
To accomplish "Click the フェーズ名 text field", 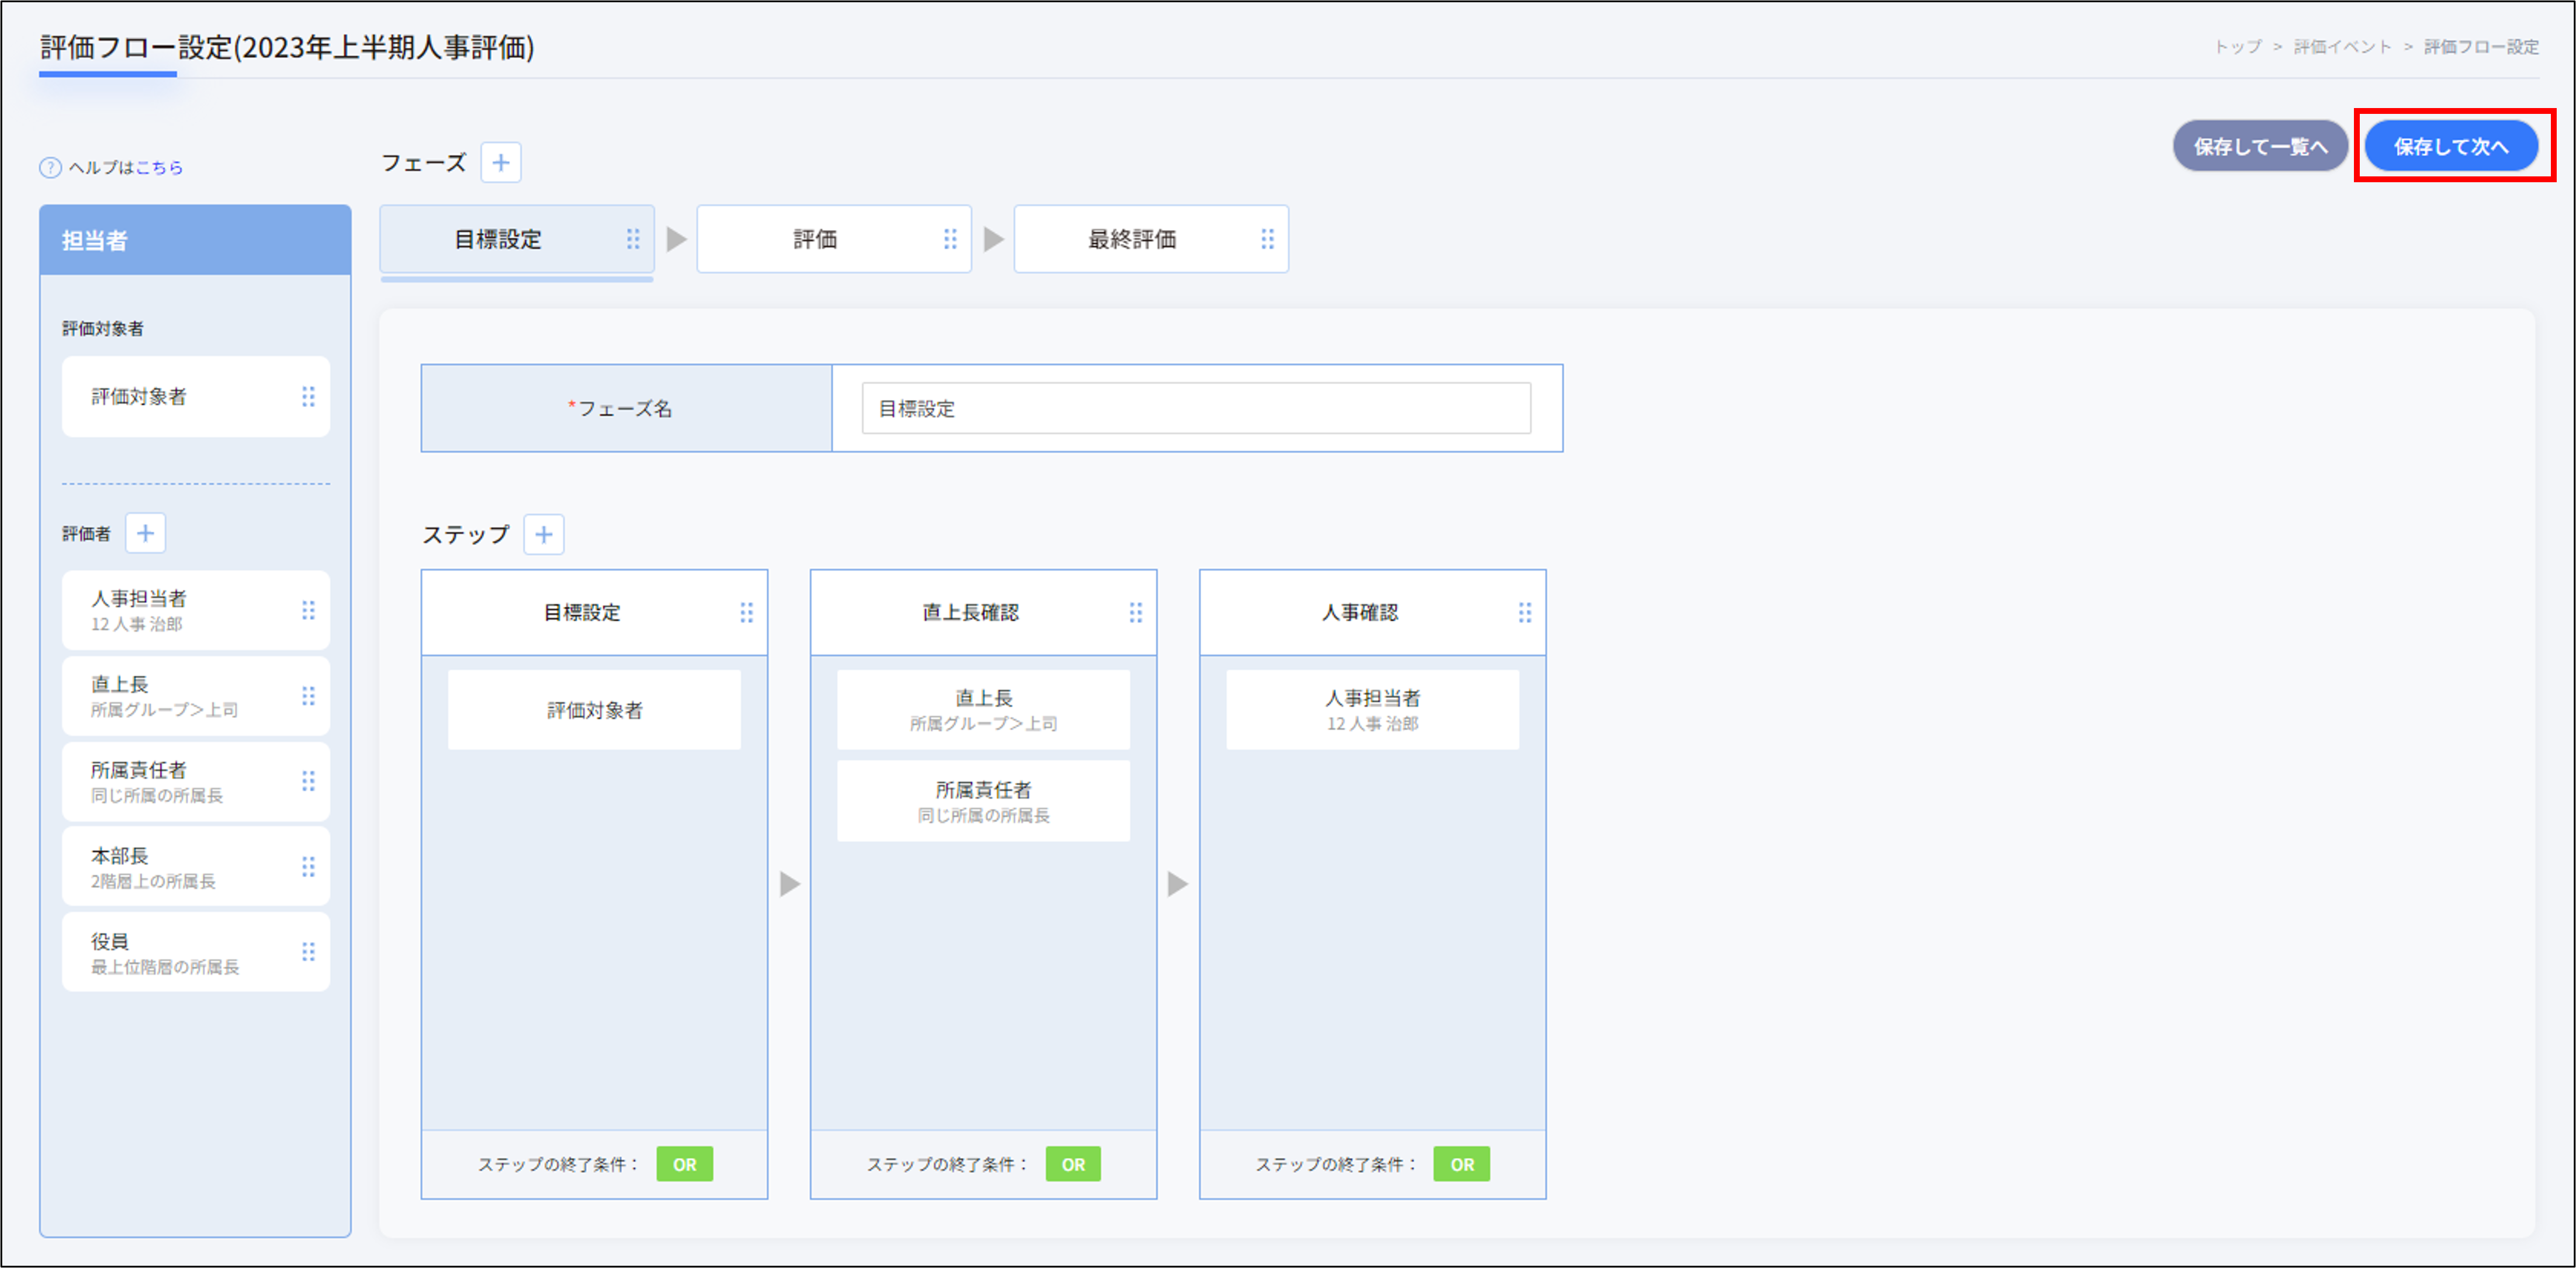I will 1195,408.
